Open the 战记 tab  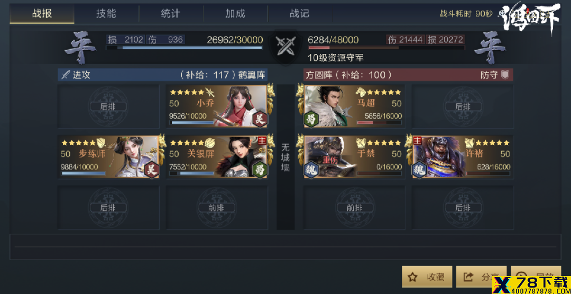click(300, 14)
